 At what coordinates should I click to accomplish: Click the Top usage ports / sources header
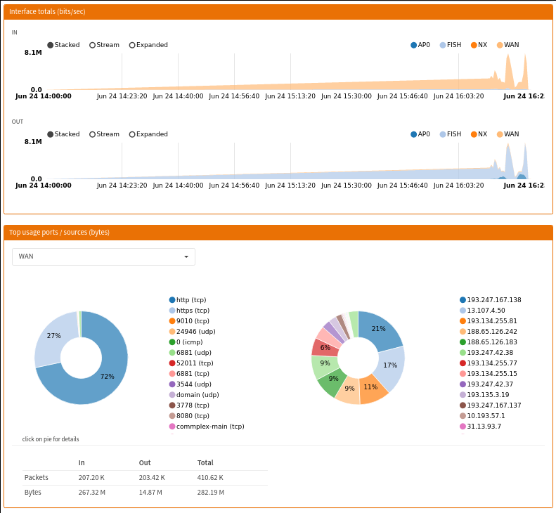pyautogui.click(x=278, y=233)
